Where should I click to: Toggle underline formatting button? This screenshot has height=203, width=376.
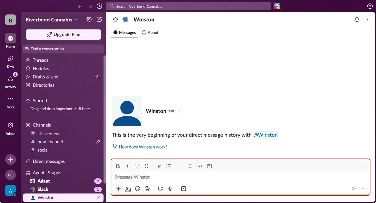coord(137,166)
